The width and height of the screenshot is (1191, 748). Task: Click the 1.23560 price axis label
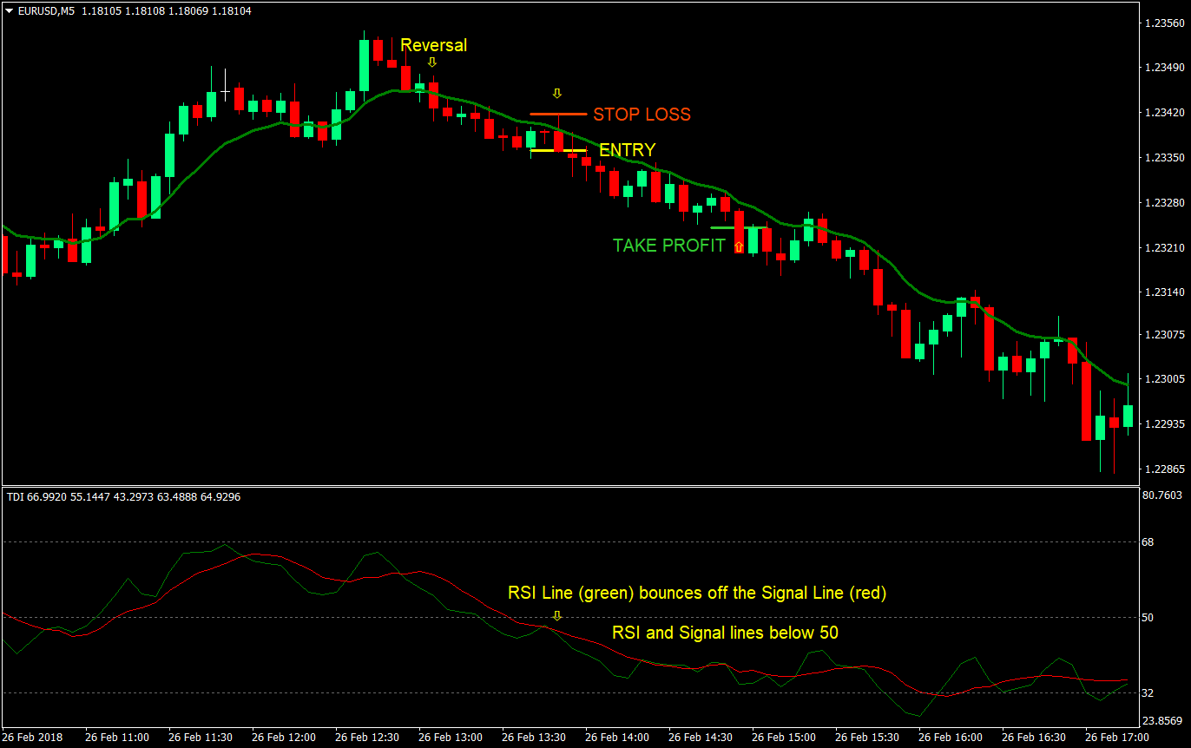click(x=1165, y=23)
